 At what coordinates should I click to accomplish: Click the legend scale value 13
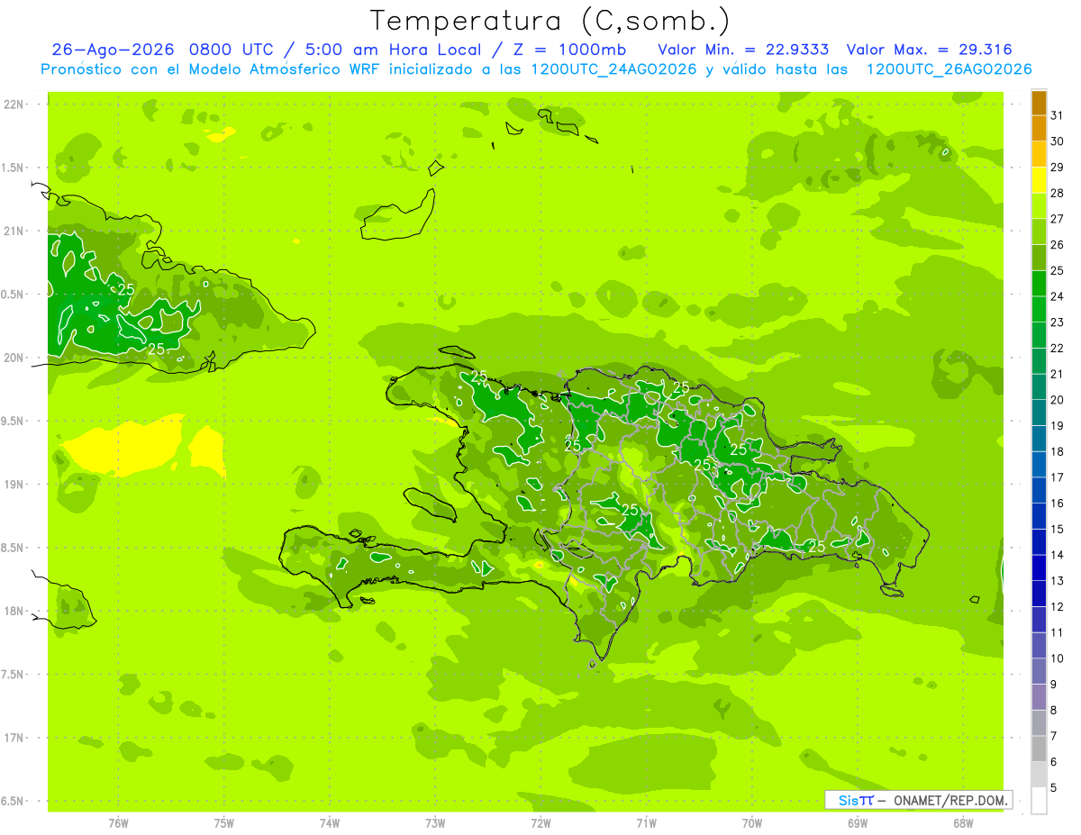click(x=1058, y=581)
